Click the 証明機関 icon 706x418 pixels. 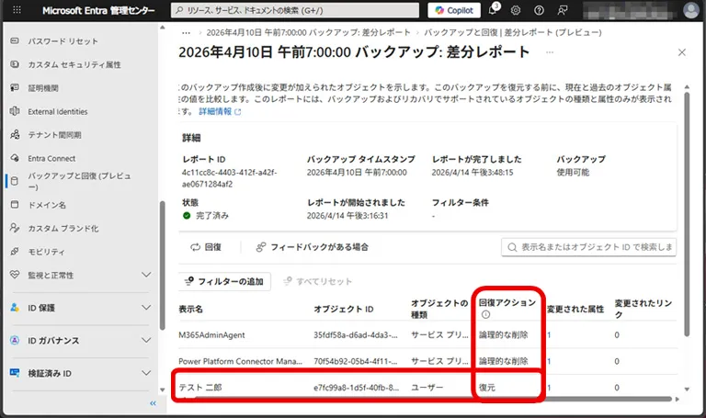pos(15,88)
